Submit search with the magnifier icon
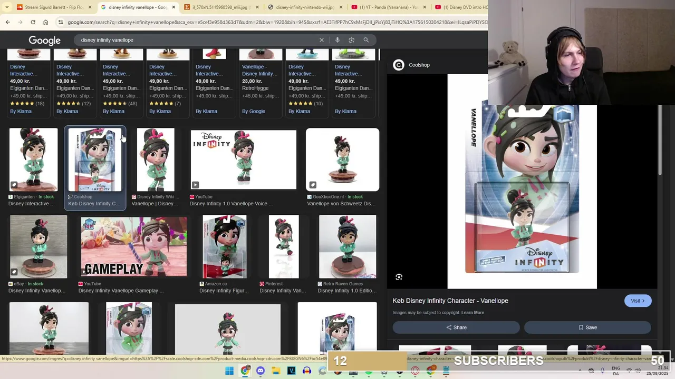Image resolution: width=675 pixels, height=379 pixels. pos(366,40)
